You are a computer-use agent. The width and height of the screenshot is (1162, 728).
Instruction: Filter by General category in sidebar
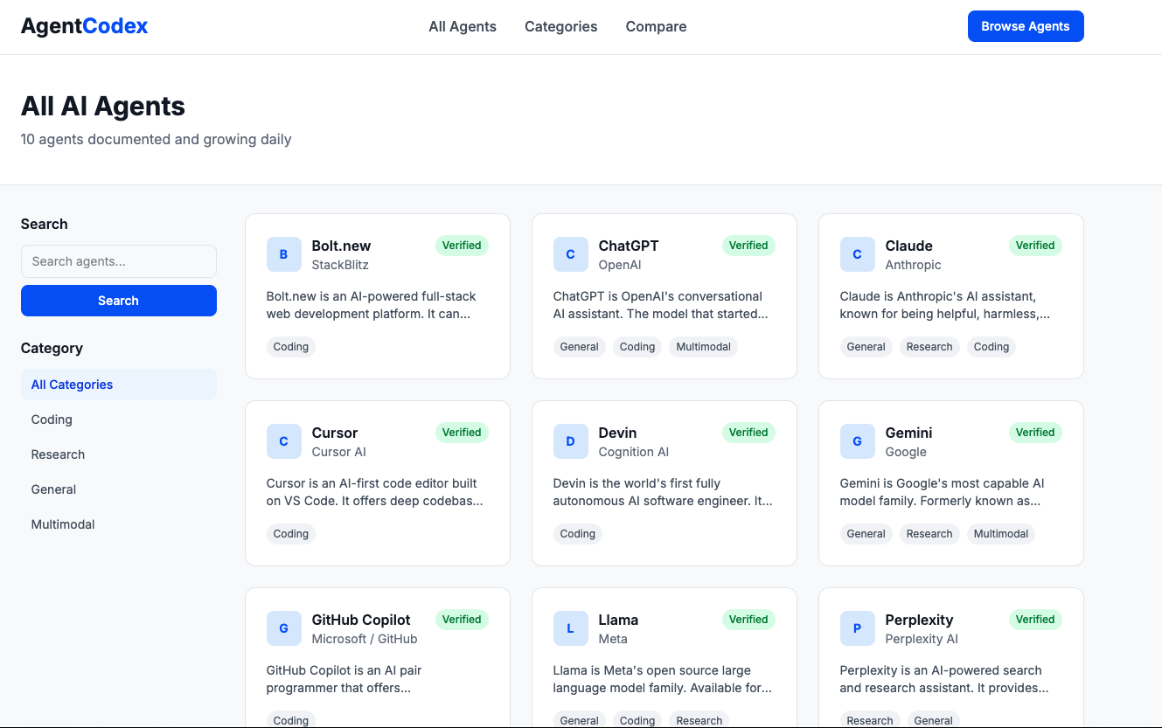(x=119, y=489)
